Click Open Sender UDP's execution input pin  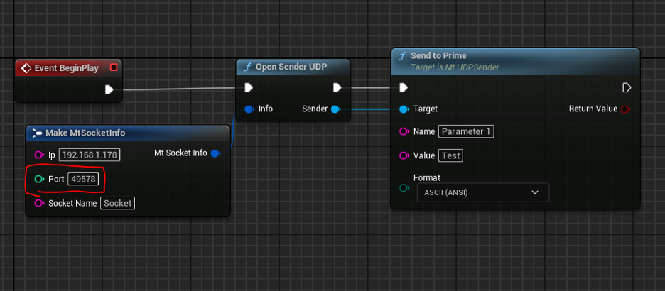[249, 88]
